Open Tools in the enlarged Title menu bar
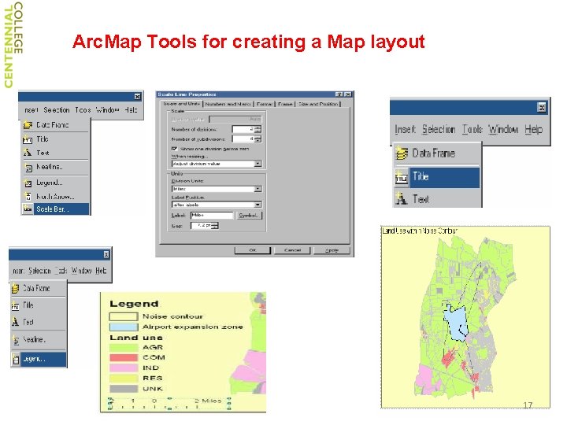The width and height of the screenshot is (567, 425). 472,129
